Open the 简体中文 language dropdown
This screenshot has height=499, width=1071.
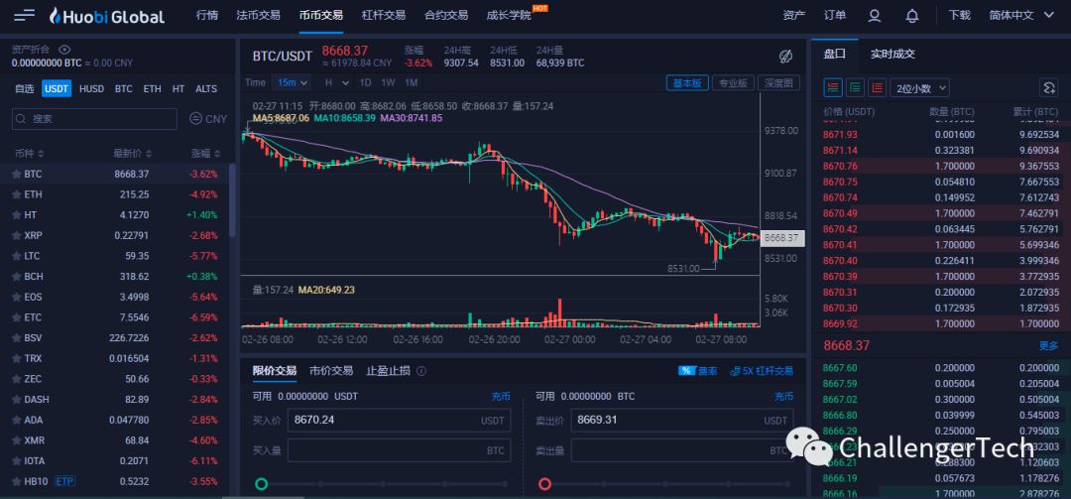click(1021, 16)
